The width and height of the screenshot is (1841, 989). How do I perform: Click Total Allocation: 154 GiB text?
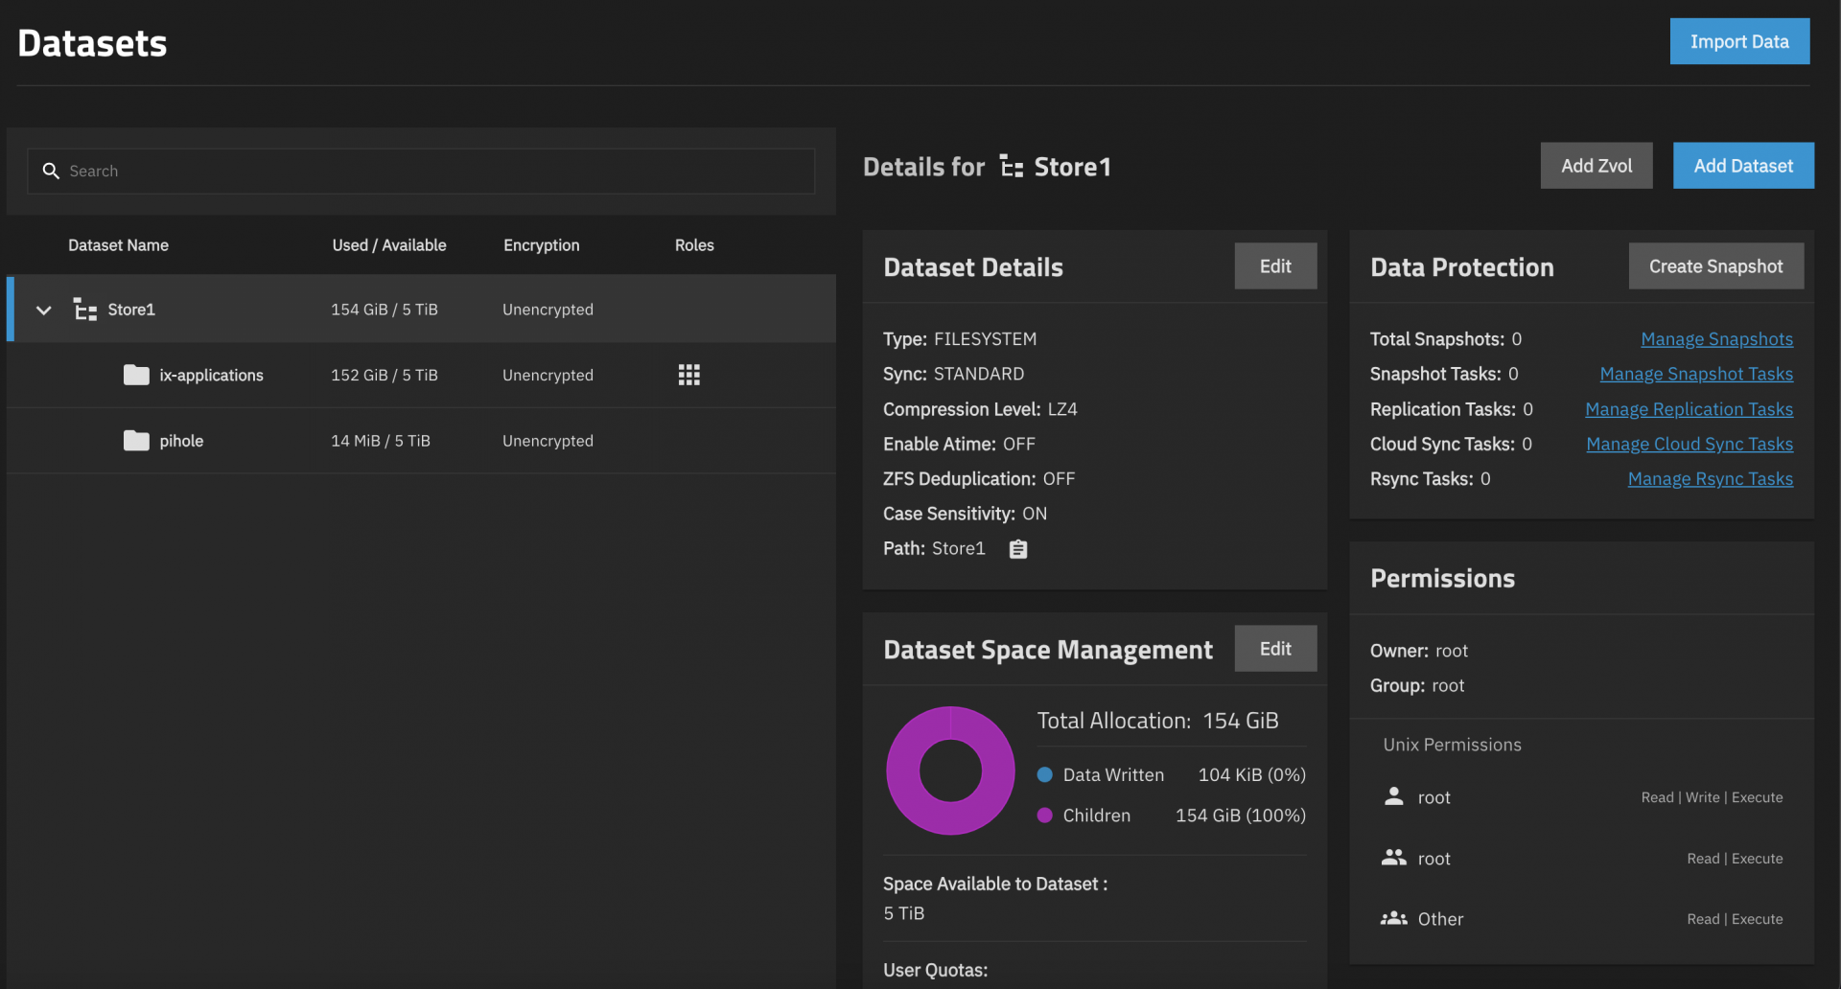coord(1157,721)
